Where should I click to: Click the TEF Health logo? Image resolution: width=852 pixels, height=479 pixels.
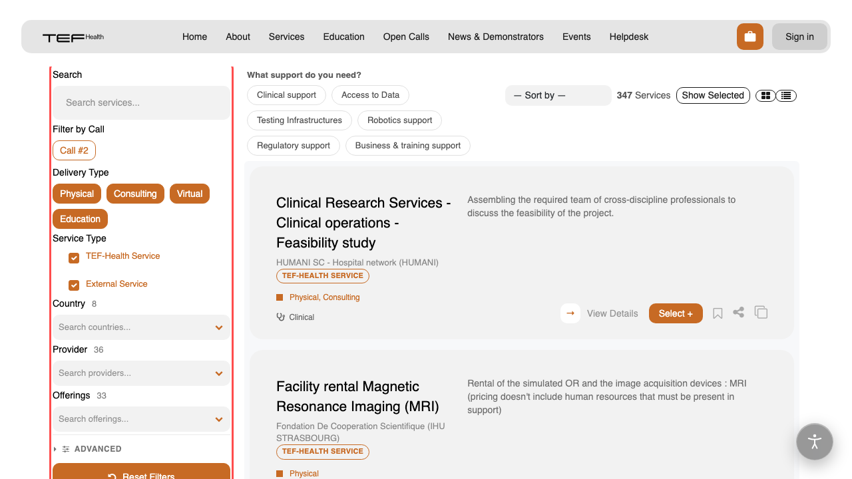point(73,37)
